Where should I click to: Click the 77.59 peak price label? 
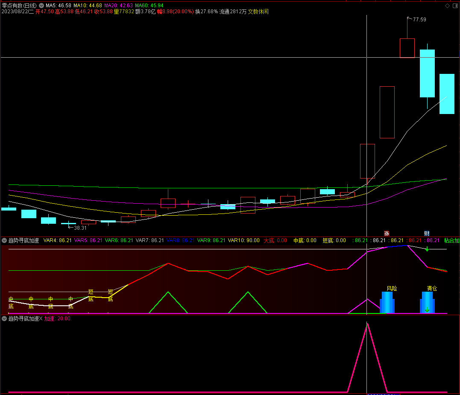coord(419,19)
